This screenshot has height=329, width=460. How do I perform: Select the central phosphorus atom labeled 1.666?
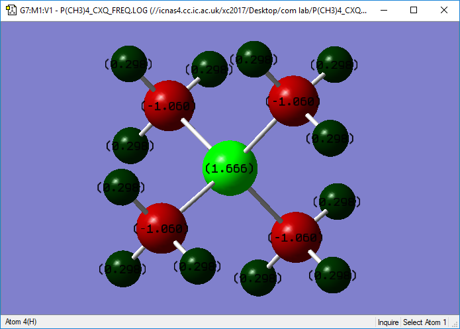[230, 168]
